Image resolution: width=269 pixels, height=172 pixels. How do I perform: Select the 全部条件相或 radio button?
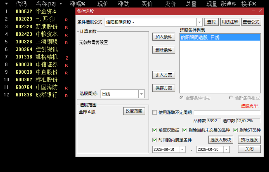[230, 98]
